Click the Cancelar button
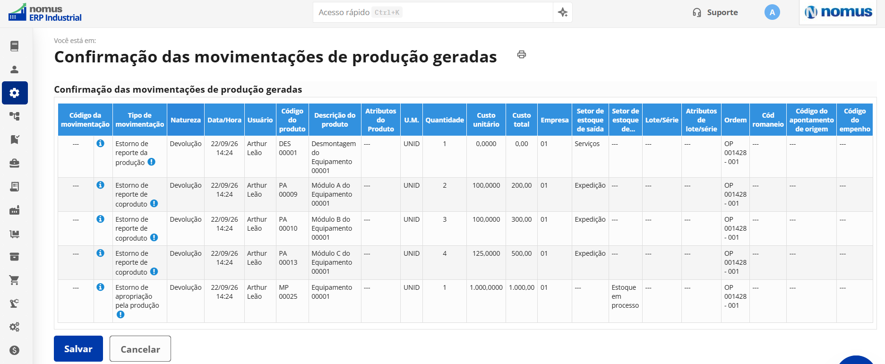 140,349
